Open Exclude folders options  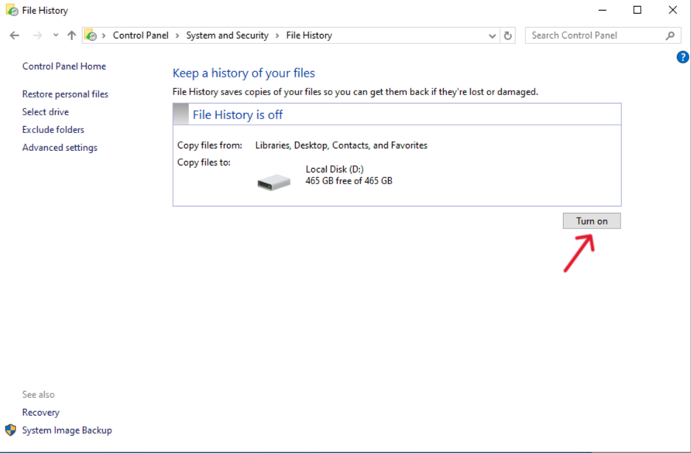pos(53,129)
